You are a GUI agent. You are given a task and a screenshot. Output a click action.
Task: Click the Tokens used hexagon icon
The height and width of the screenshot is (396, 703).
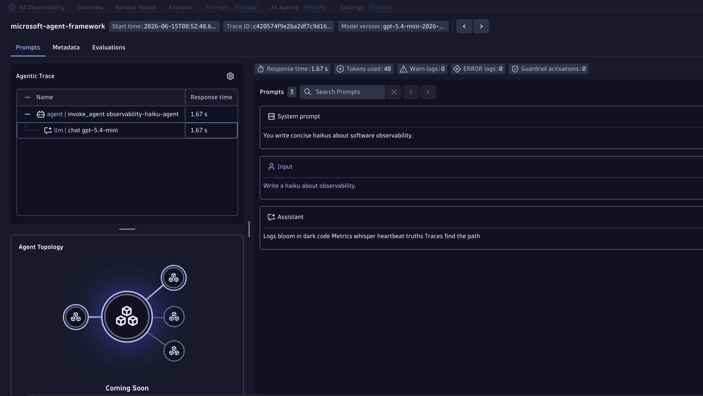coord(340,69)
